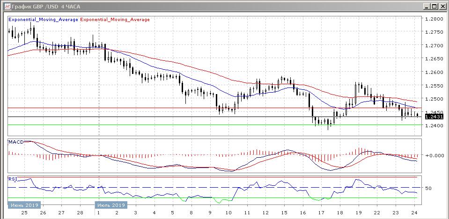Click the 1.2600 price axis label
Screen dimensions: 449x219
tap(434, 72)
